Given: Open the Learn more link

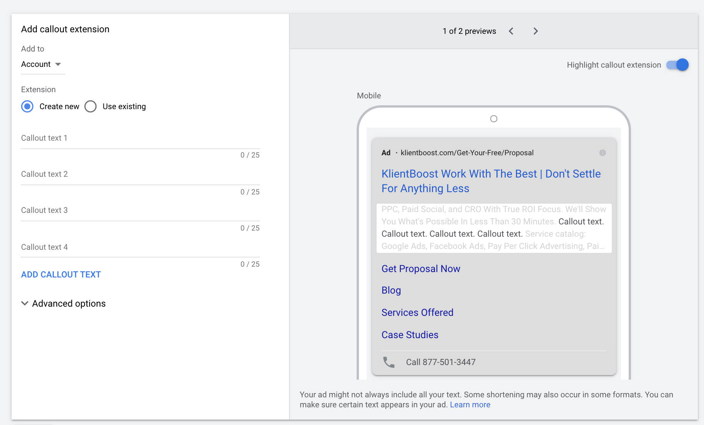Looking at the screenshot, I should pos(470,404).
